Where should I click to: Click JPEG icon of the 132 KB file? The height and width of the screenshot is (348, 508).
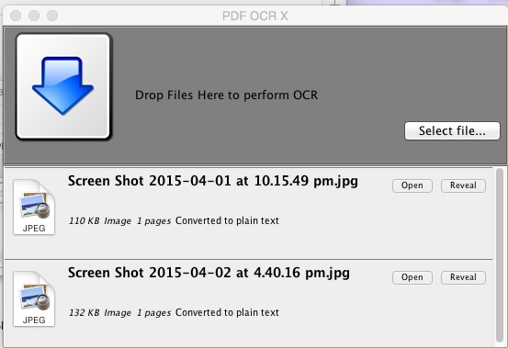coord(34,298)
